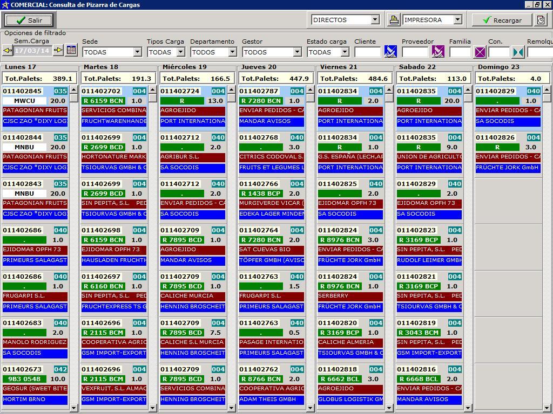
Task: Select green R 7280 BCN cell in Jueves 20
Action: 261,101
